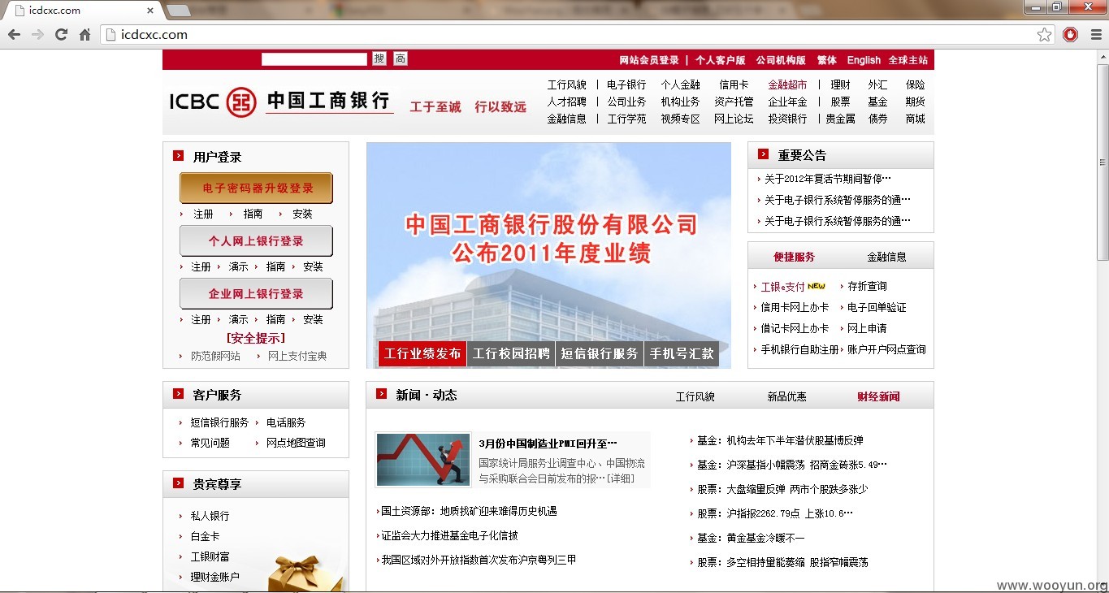Open headline 证监会大力推进基金电子化信披

pos(449,535)
